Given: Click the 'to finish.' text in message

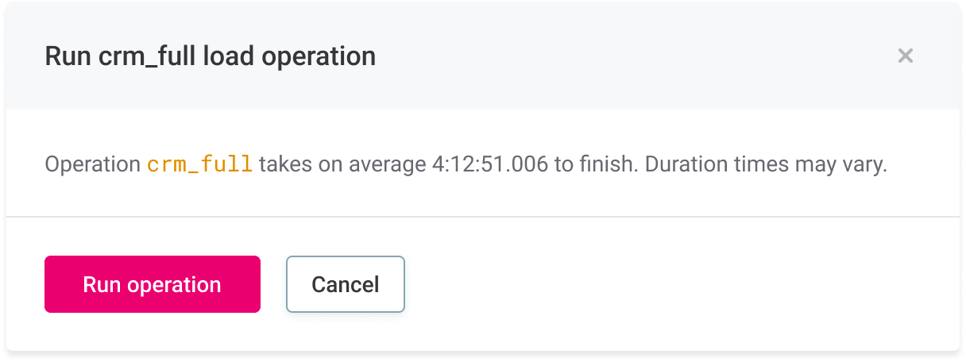Looking at the screenshot, I should point(597,165).
